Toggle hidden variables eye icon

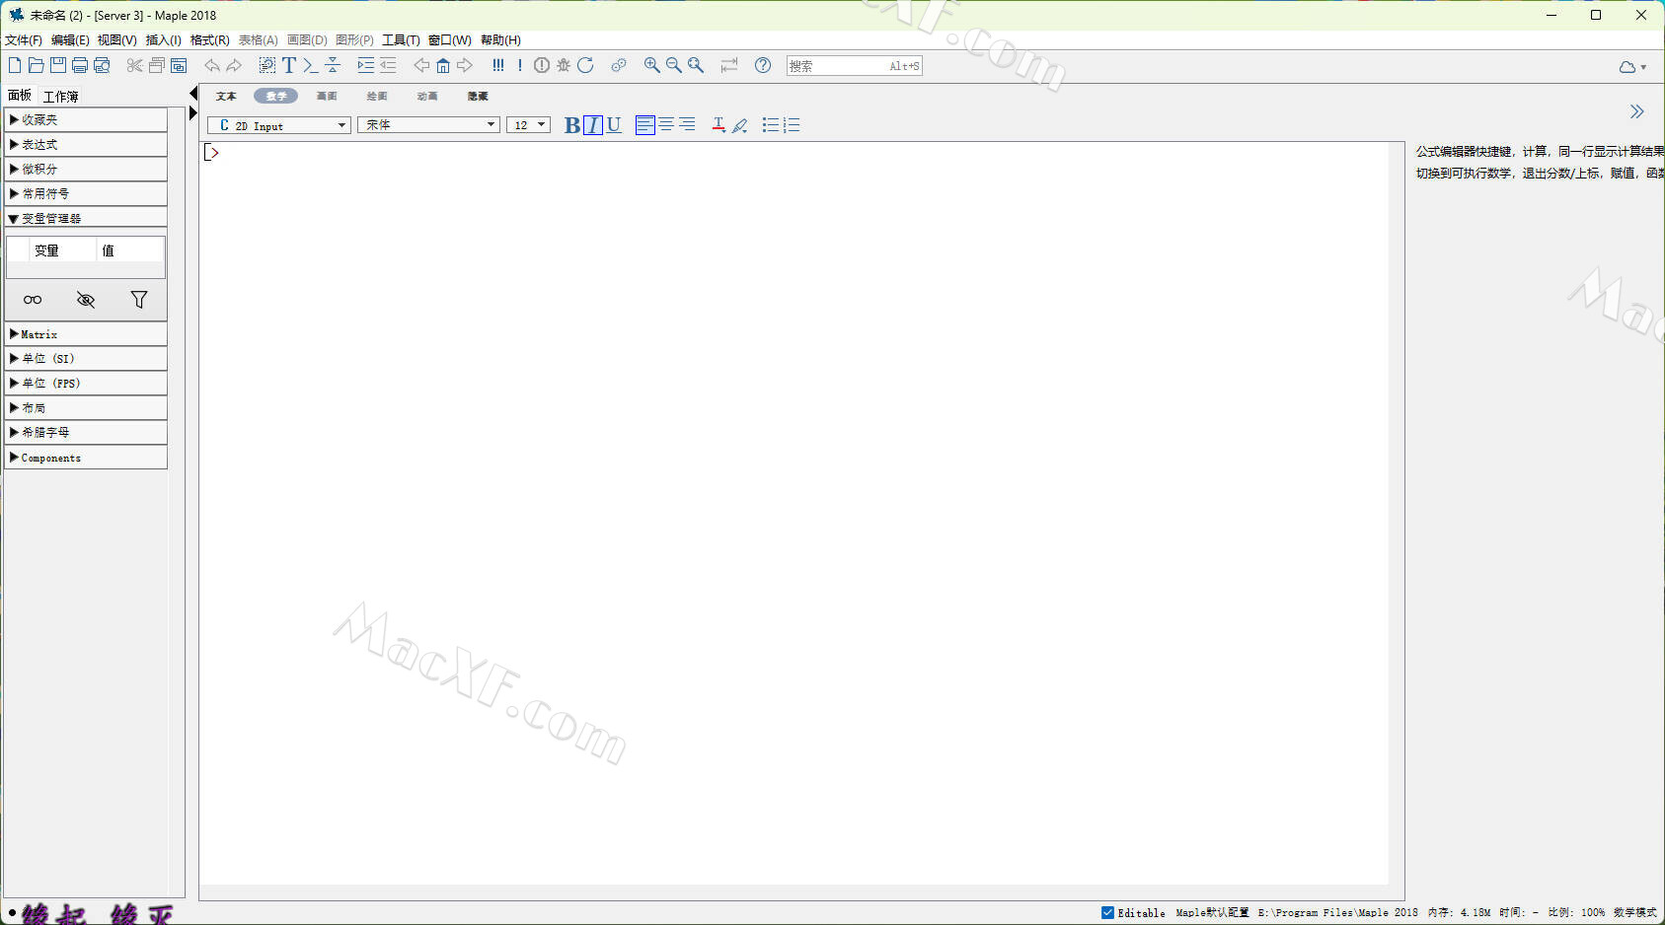[x=86, y=300]
